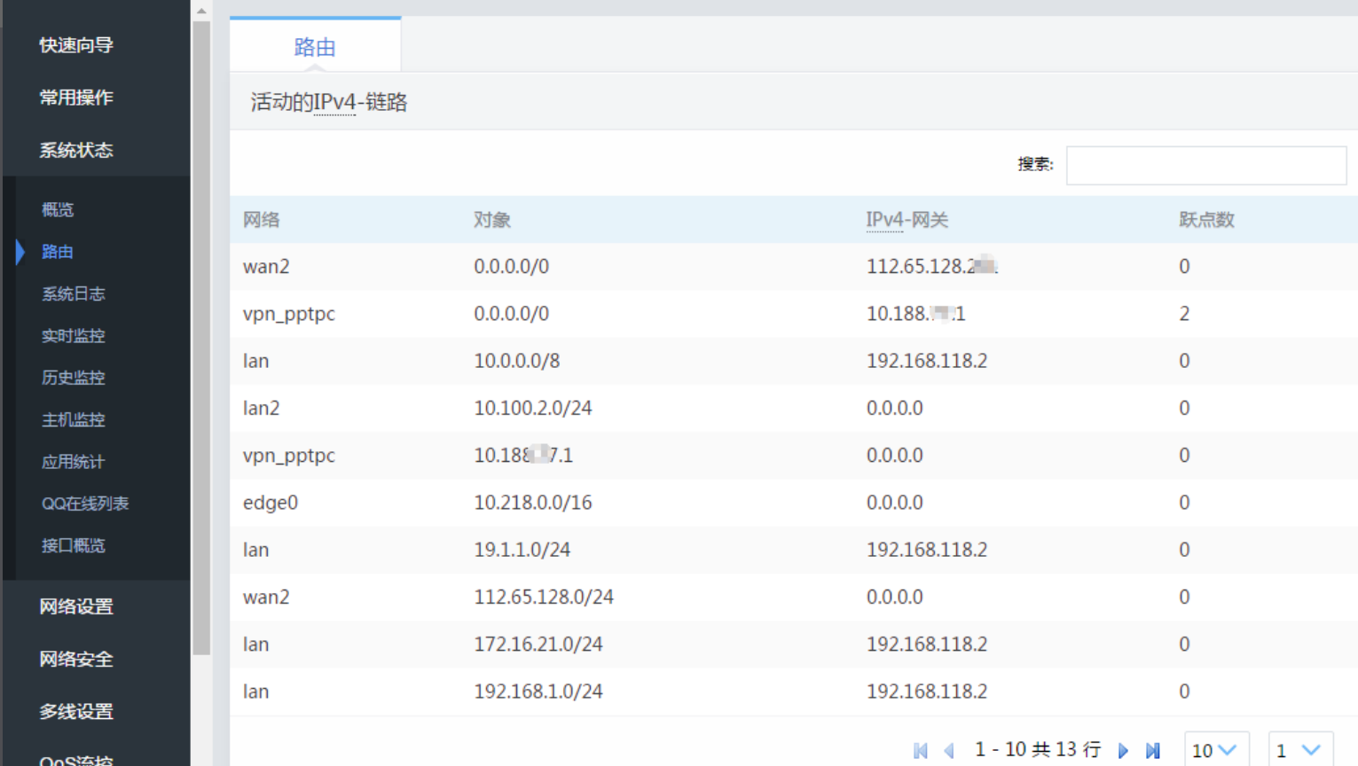Screen dimensions: 1358x766
Task: Go to the next page arrow
Action: pos(1123,751)
